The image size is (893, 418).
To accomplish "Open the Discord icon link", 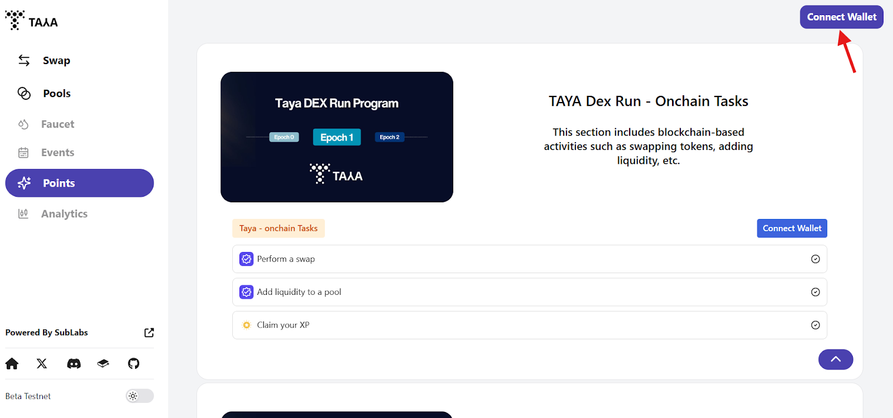I will coord(74,364).
